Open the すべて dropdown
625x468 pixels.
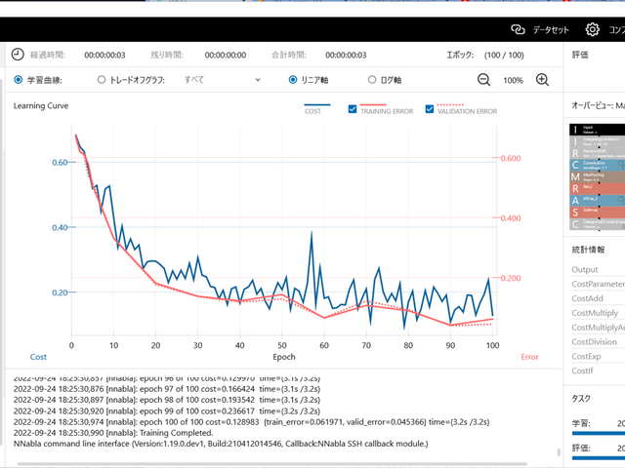pos(222,80)
